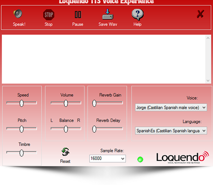Screen dimensions: 213x185
Task: Open Help via question mark bubble
Action: pos(137,14)
